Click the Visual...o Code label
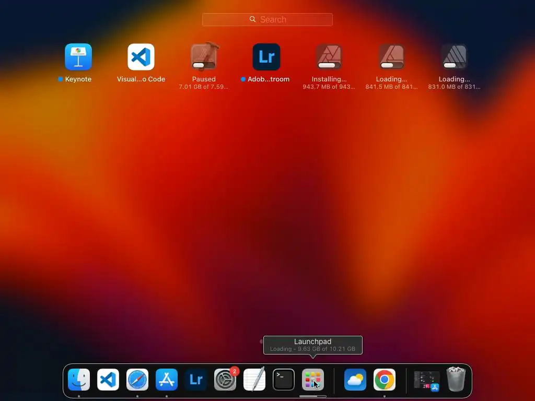Screen dimensions: 535x401 click(141, 79)
